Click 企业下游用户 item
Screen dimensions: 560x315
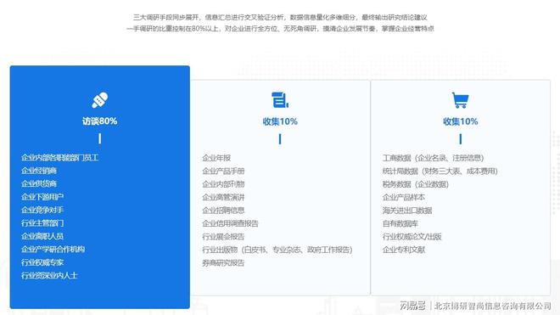(x=42, y=197)
